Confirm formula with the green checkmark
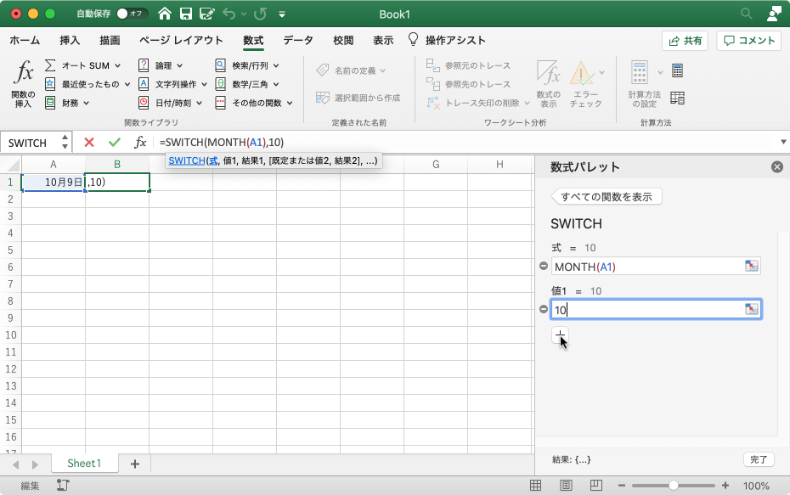This screenshot has width=790, height=495. [115, 143]
